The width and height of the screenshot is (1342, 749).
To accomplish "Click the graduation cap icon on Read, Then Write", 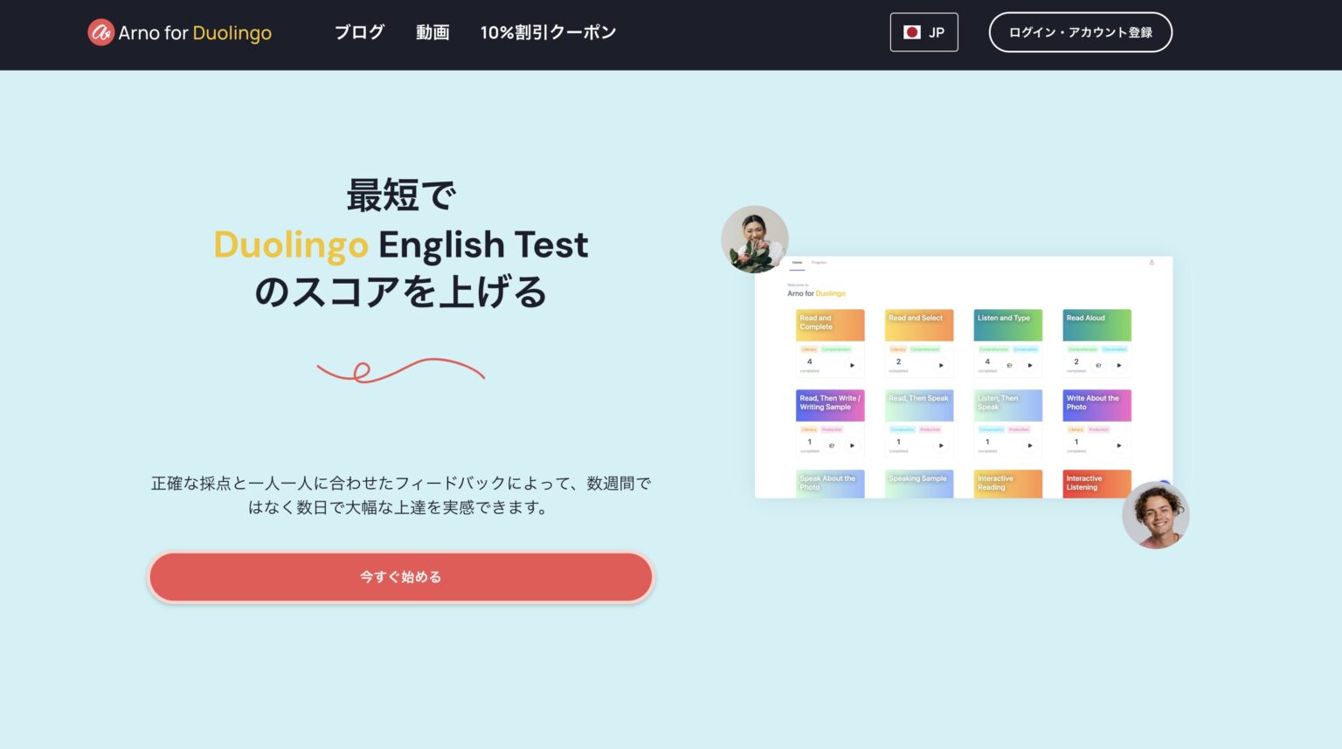I will tap(832, 445).
